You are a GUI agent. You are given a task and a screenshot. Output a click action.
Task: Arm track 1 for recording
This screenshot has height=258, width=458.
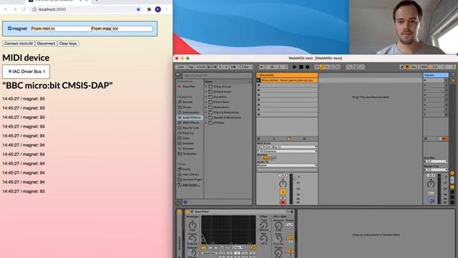click(x=283, y=202)
